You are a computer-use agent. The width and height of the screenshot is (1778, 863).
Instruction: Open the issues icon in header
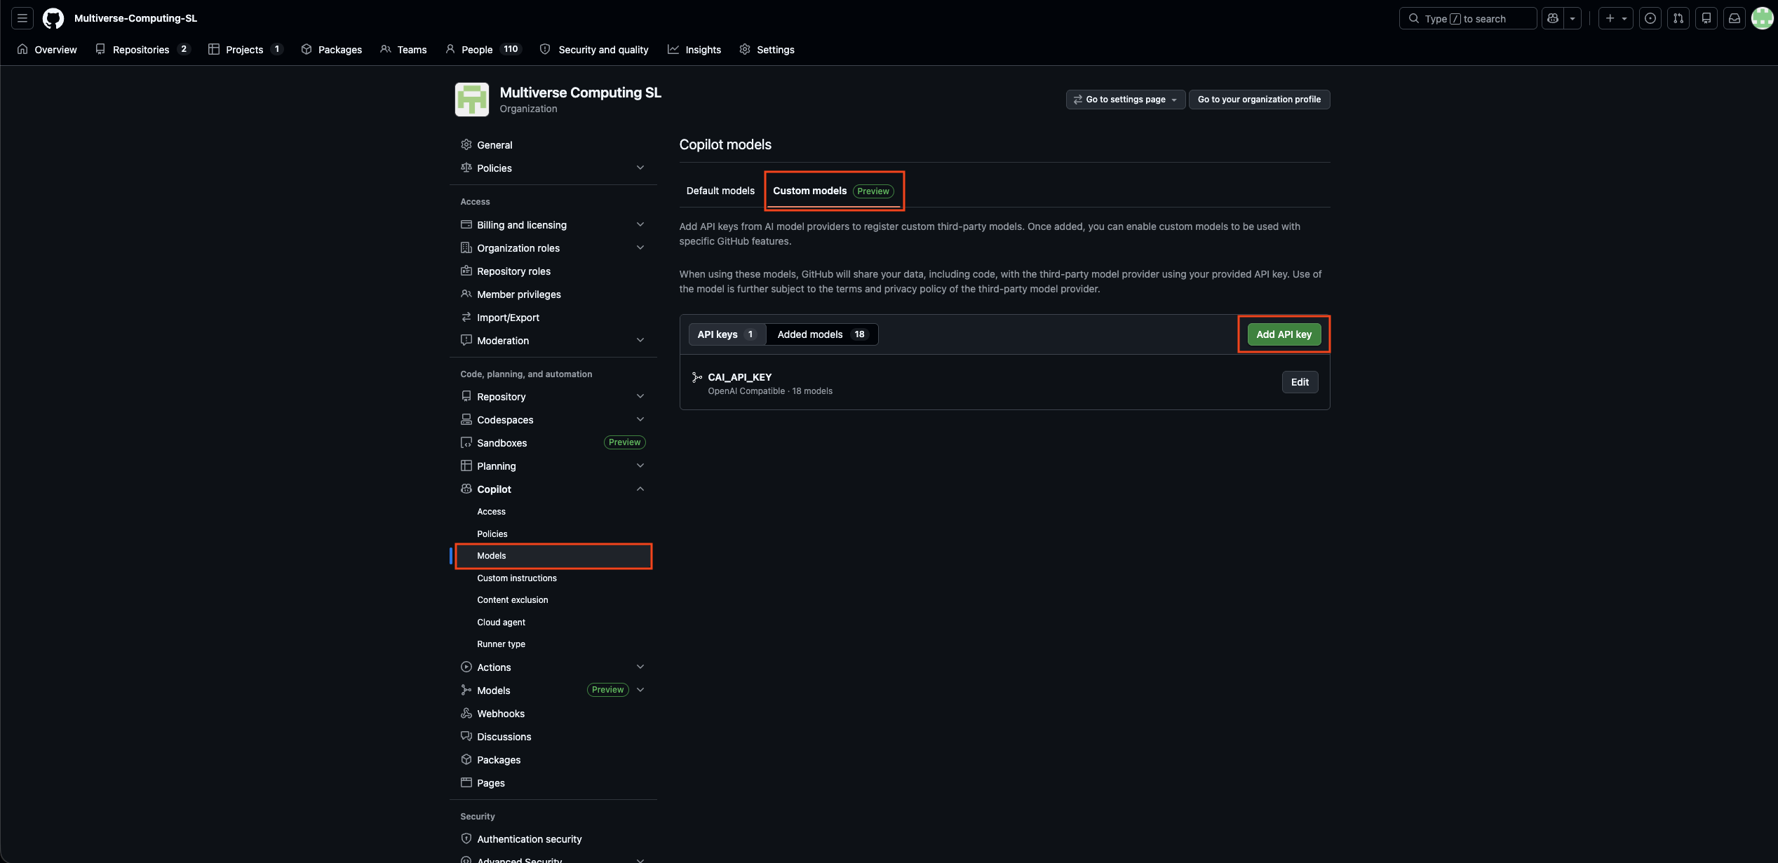click(x=1650, y=18)
